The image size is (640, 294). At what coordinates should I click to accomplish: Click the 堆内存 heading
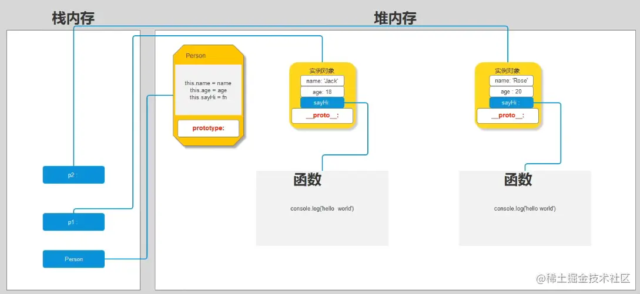tap(395, 19)
